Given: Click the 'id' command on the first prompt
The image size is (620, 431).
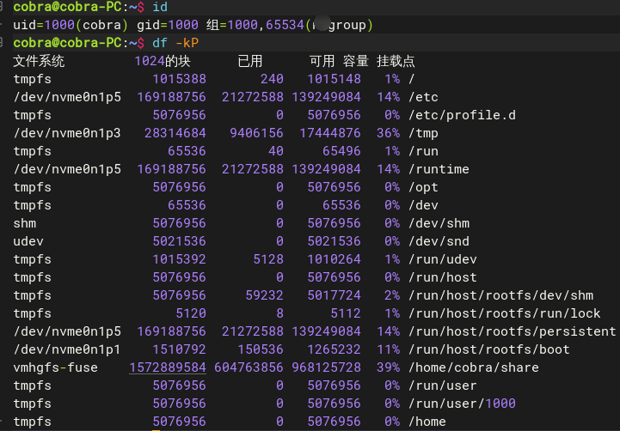Looking at the screenshot, I should (x=160, y=7).
